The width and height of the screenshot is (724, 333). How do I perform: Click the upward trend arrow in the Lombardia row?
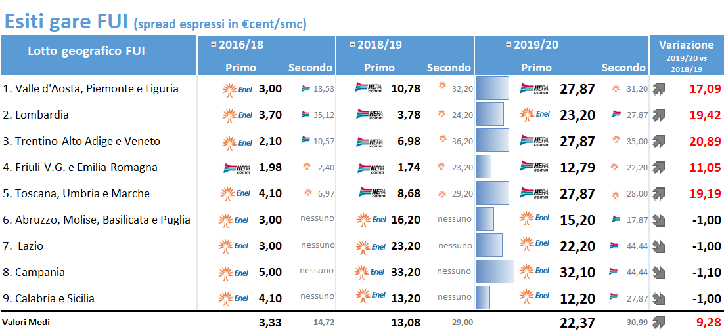click(658, 115)
